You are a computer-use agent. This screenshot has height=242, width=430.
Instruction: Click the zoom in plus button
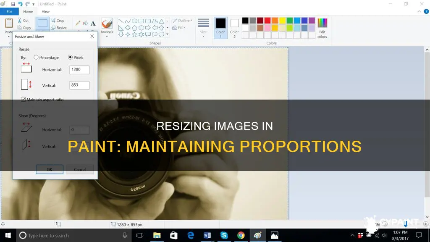426,224
